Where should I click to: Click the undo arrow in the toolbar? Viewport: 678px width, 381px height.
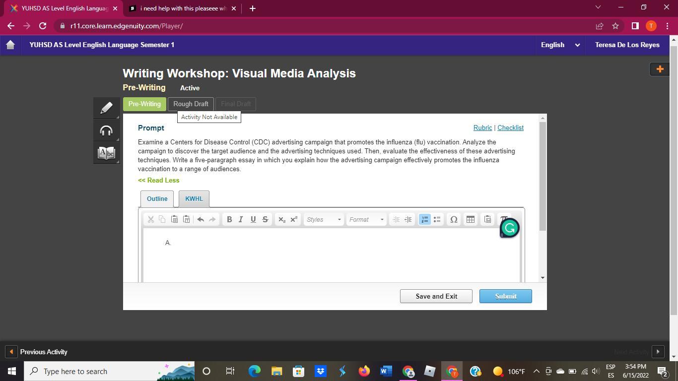pyautogui.click(x=201, y=219)
